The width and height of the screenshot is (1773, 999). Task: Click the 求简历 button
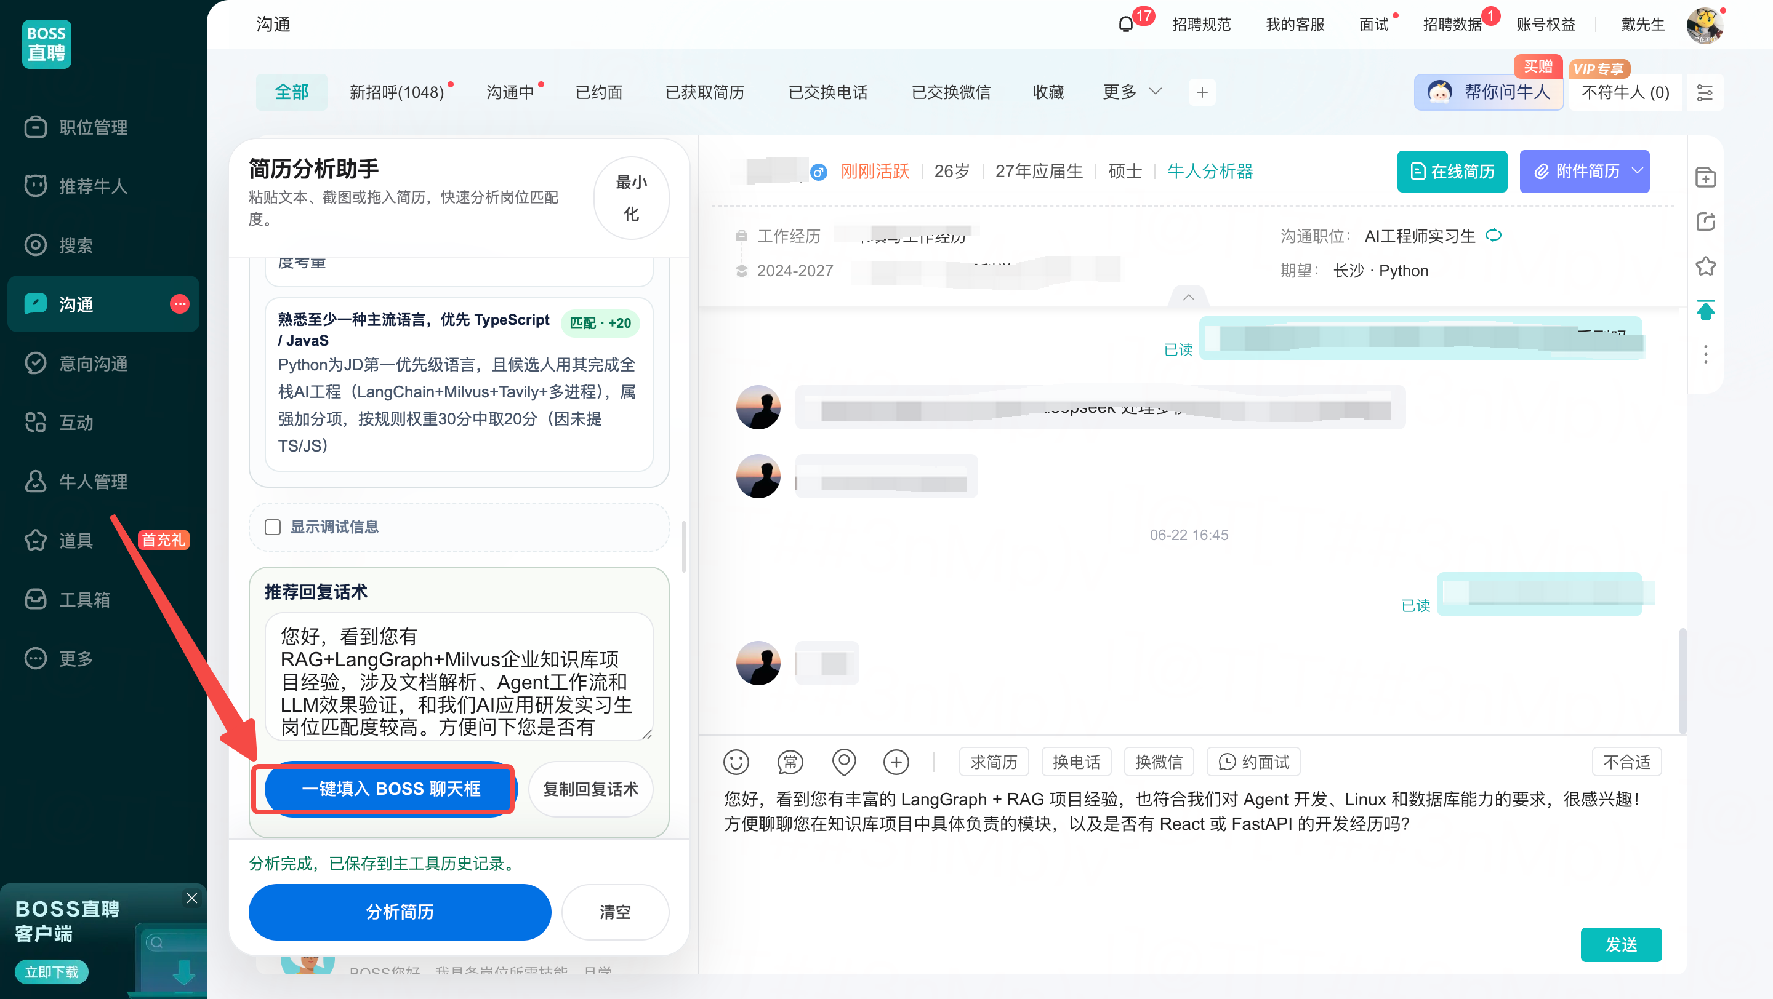993,762
